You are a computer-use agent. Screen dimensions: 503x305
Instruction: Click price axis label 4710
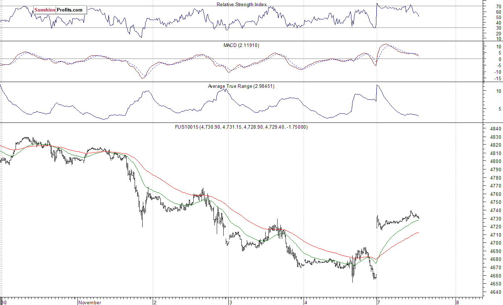pos(496,235)
